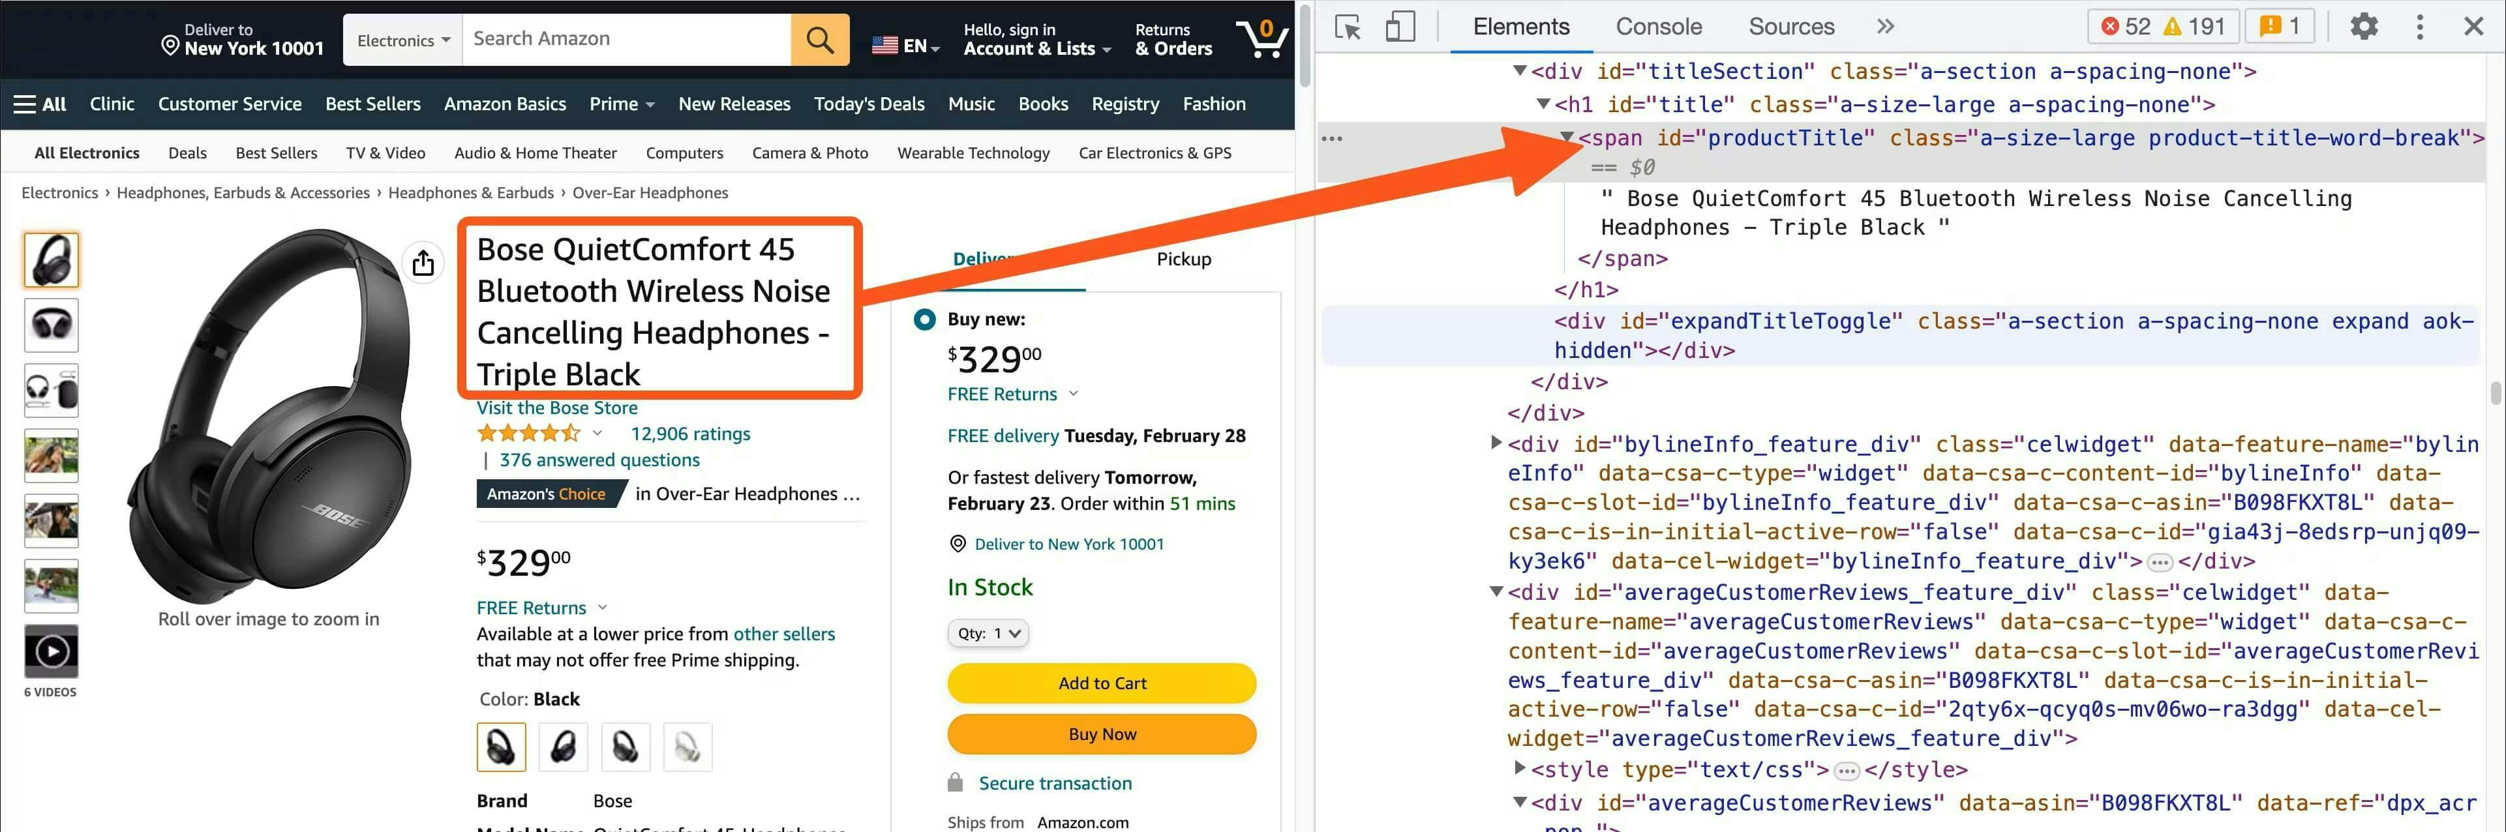
Task: Activate the DevTools element inspector icon
Action: tap(1348, 26)
